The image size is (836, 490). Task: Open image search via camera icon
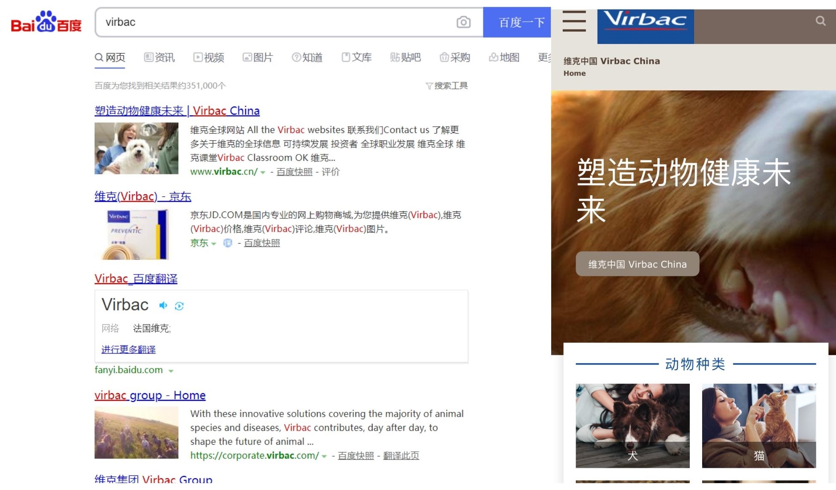pos(463,22)
